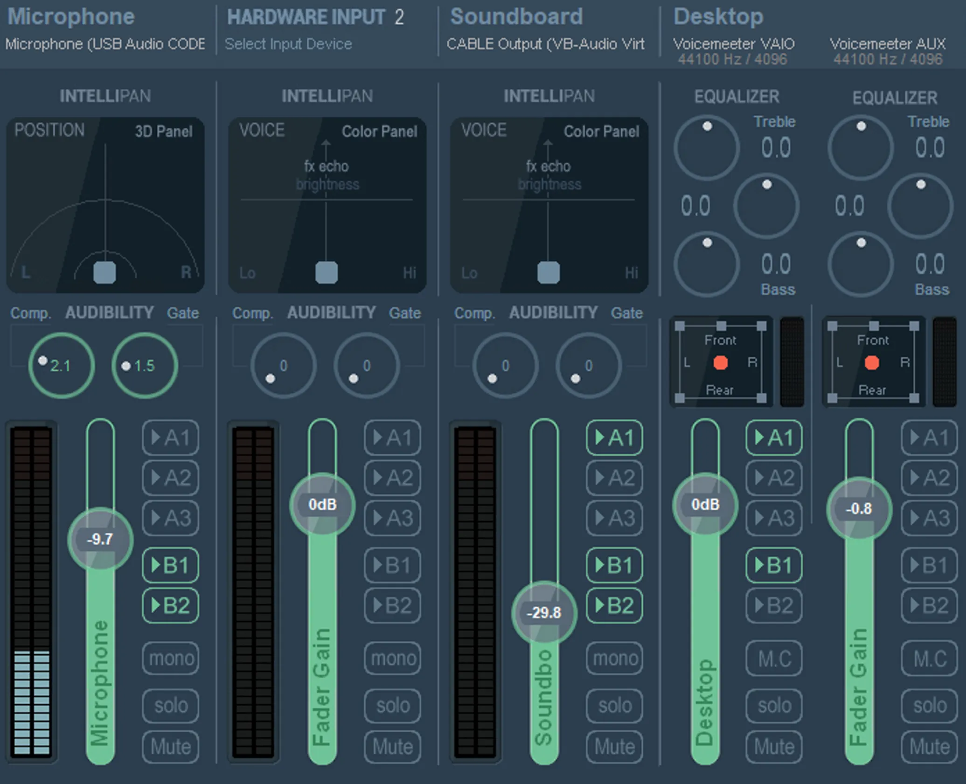
Task: Enable A1 on Voicemeeter AUX strip
Action: [x=930, y=437]
